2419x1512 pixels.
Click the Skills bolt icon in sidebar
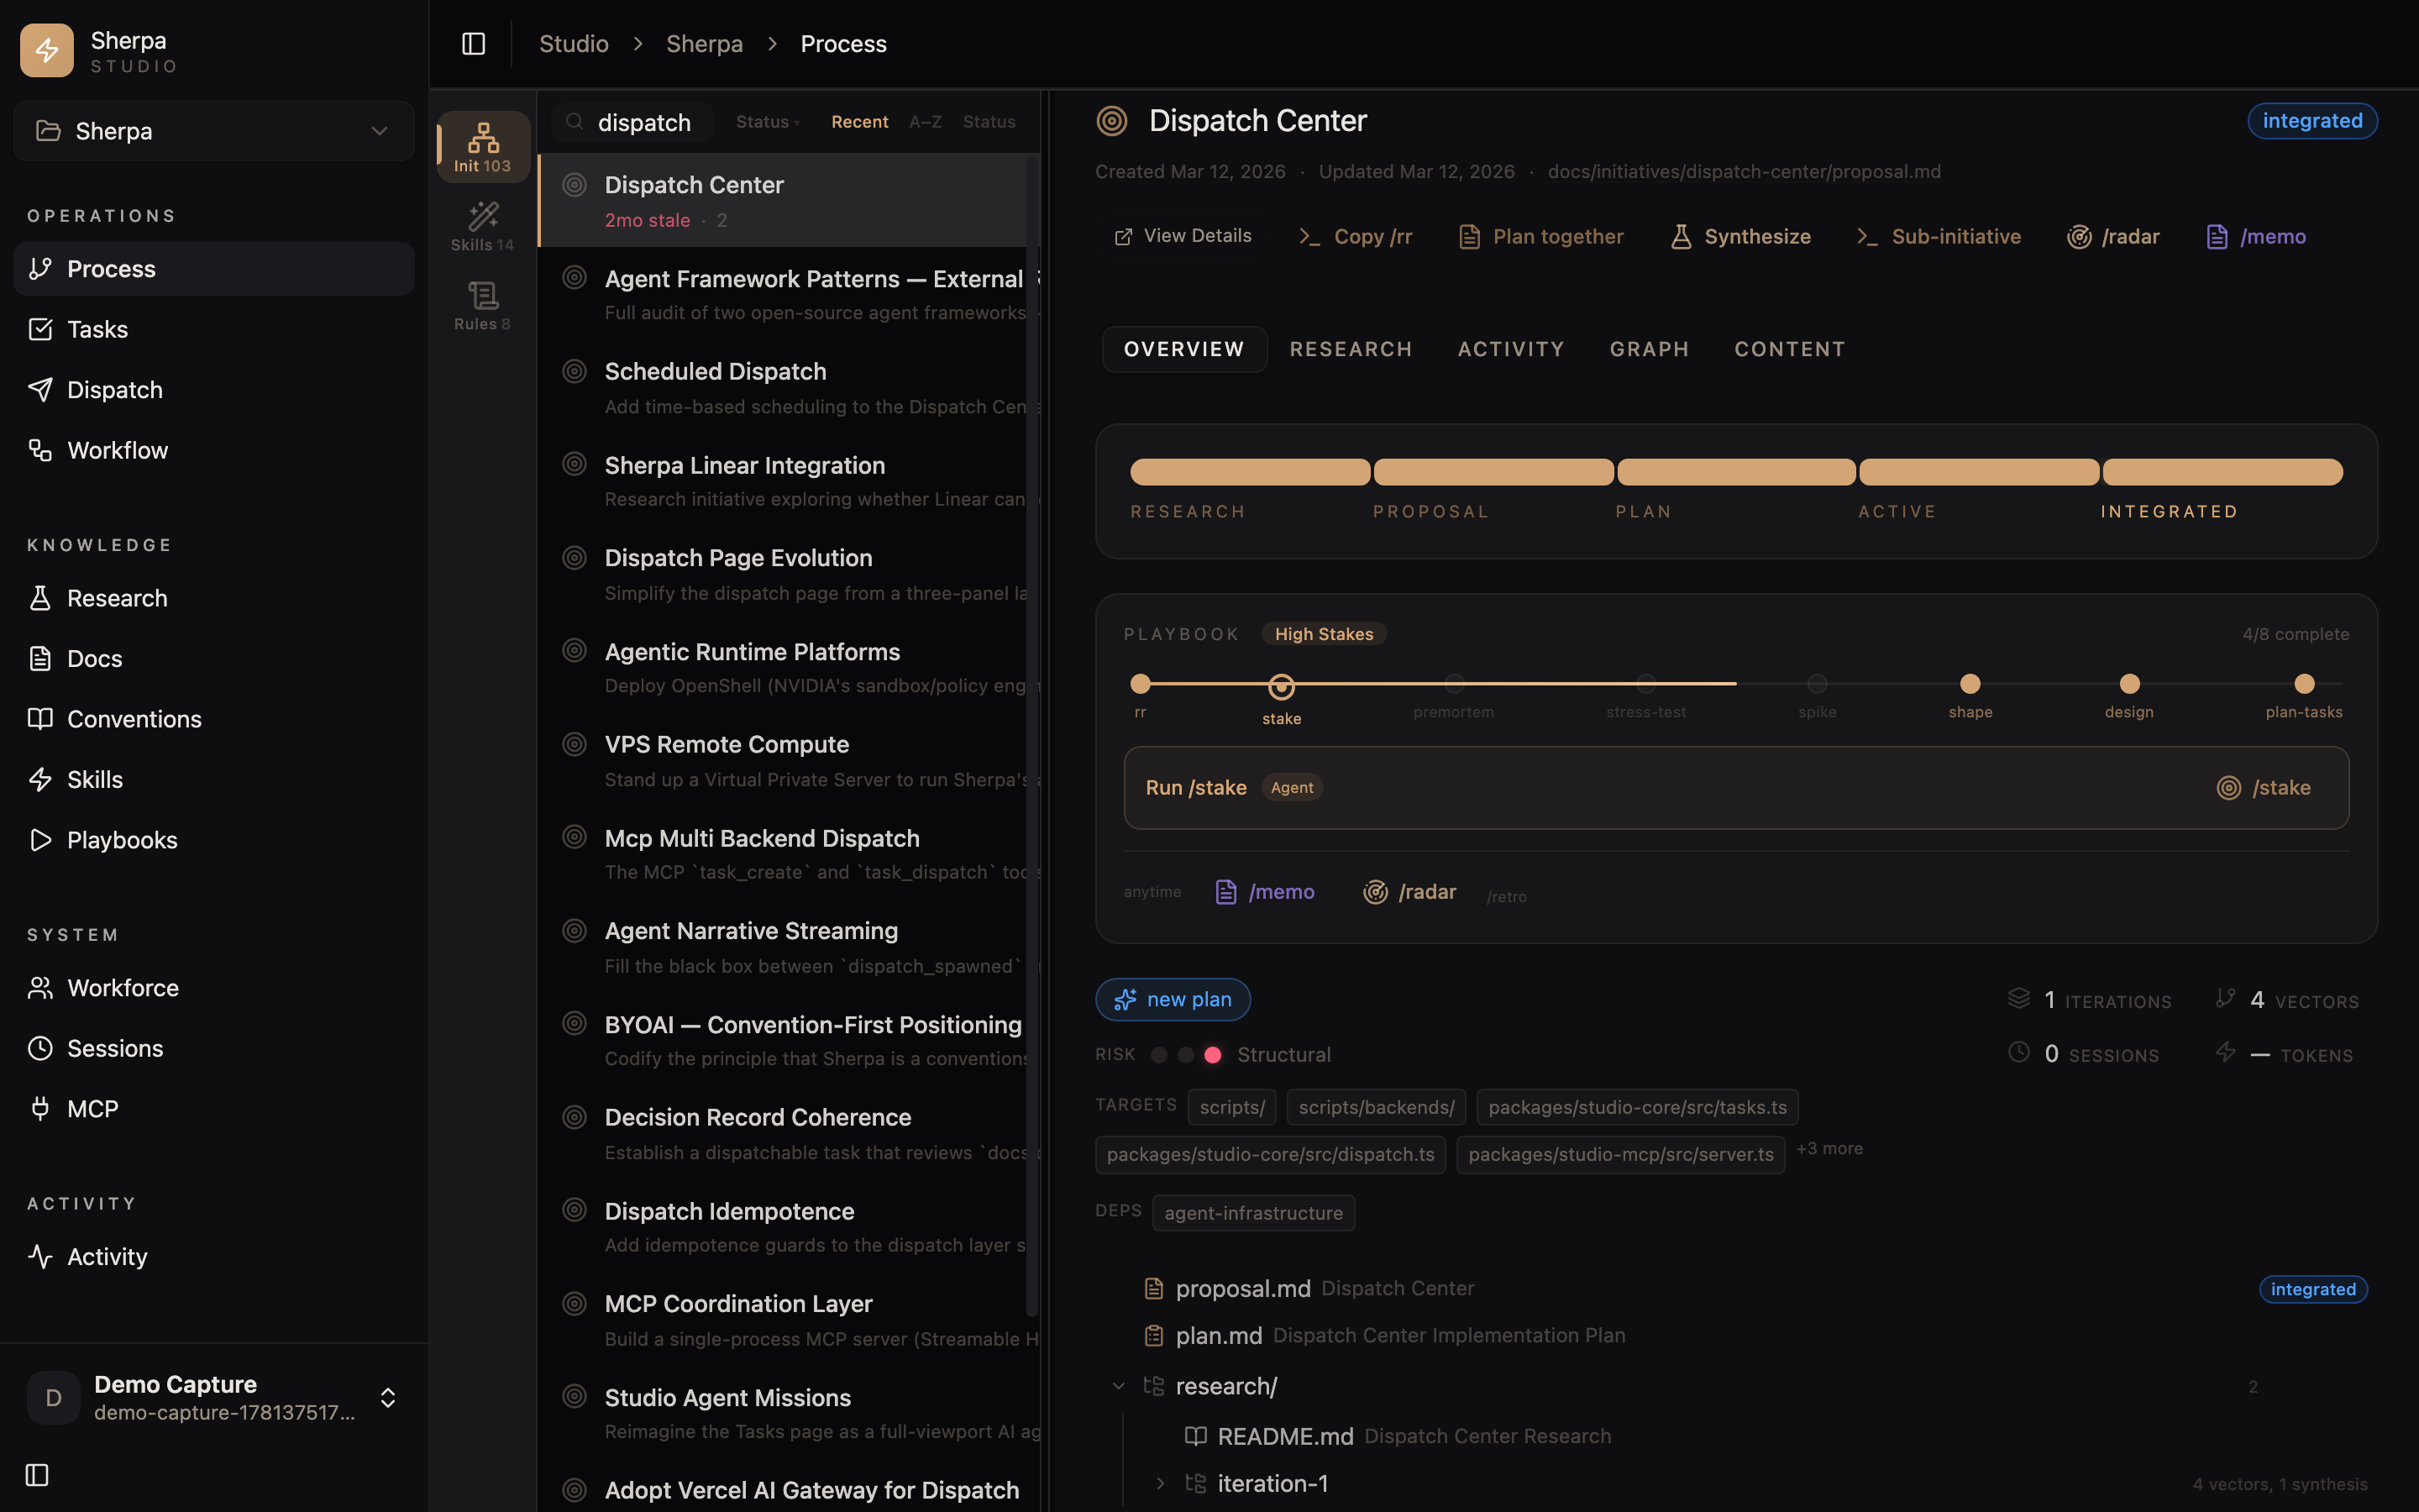coord(40,780)
